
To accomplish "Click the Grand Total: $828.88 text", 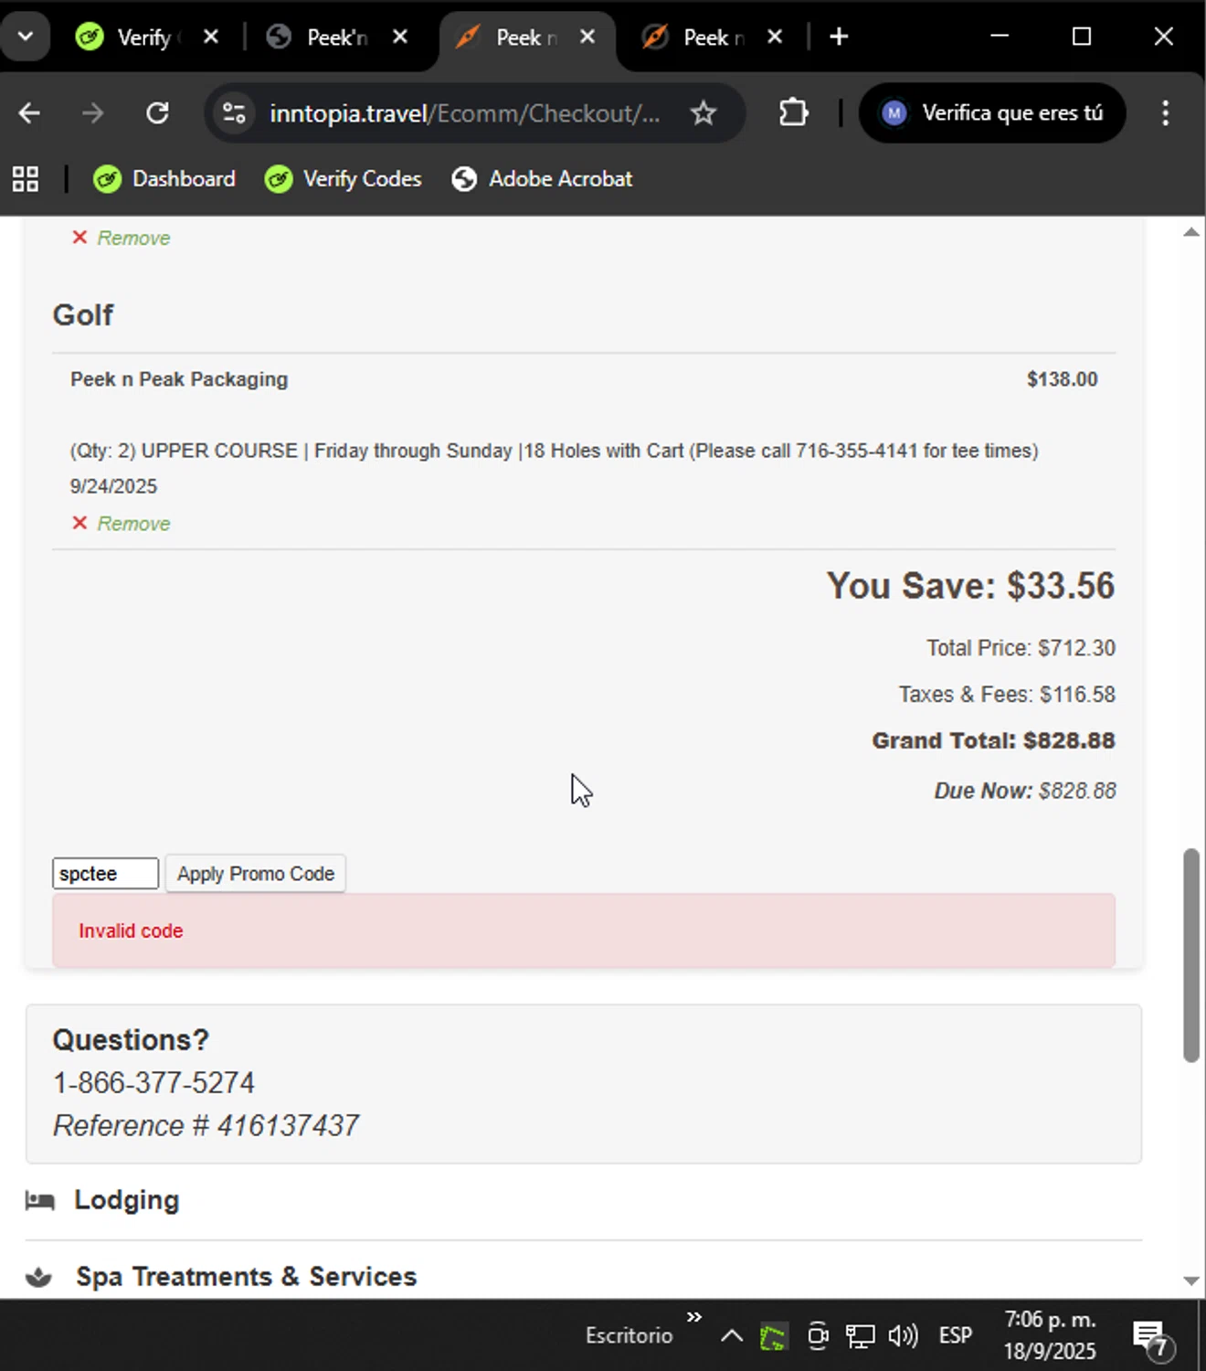I will tap(993, 740).
